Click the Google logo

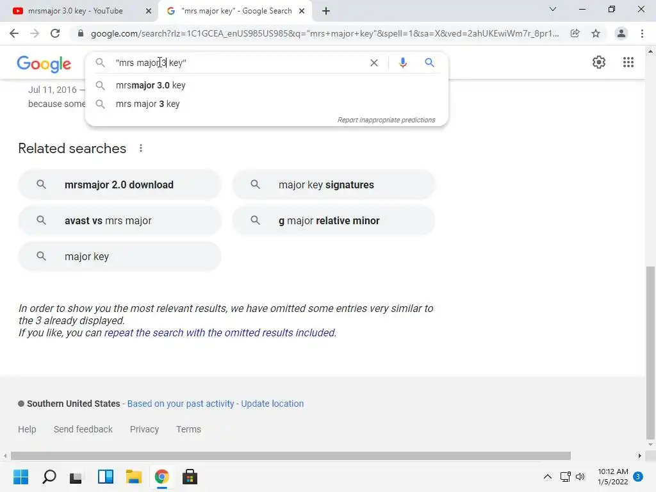pos(44,64)
